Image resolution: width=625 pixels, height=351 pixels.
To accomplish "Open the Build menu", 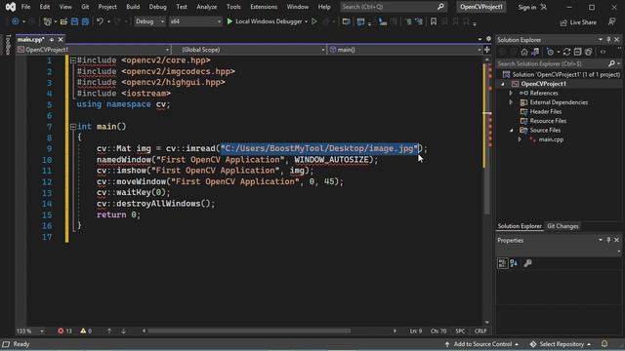I will (x=133, y=7).
